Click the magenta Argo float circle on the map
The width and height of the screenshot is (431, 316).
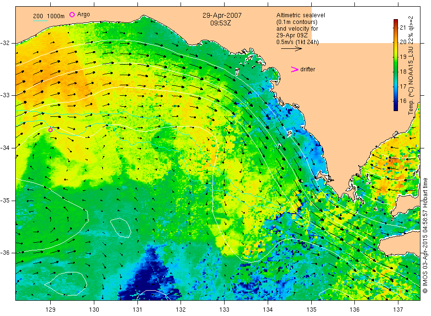click(x=50, y=130)
